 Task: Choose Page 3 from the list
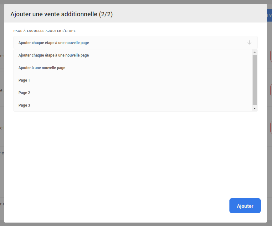point(24,105)
